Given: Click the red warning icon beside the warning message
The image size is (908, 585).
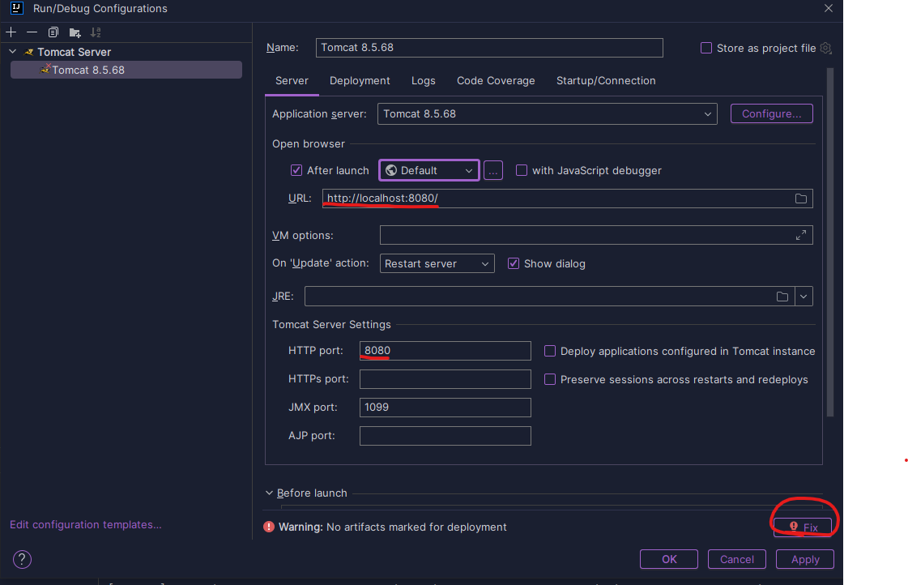Looking at the screenshot, I should coord(269,527).
